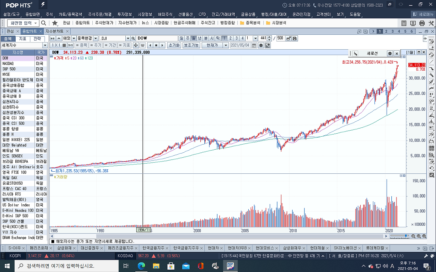This screenshot has width=436, height=272.
Task: Click the step-back arrow playback button
Action: coord(150,45)
